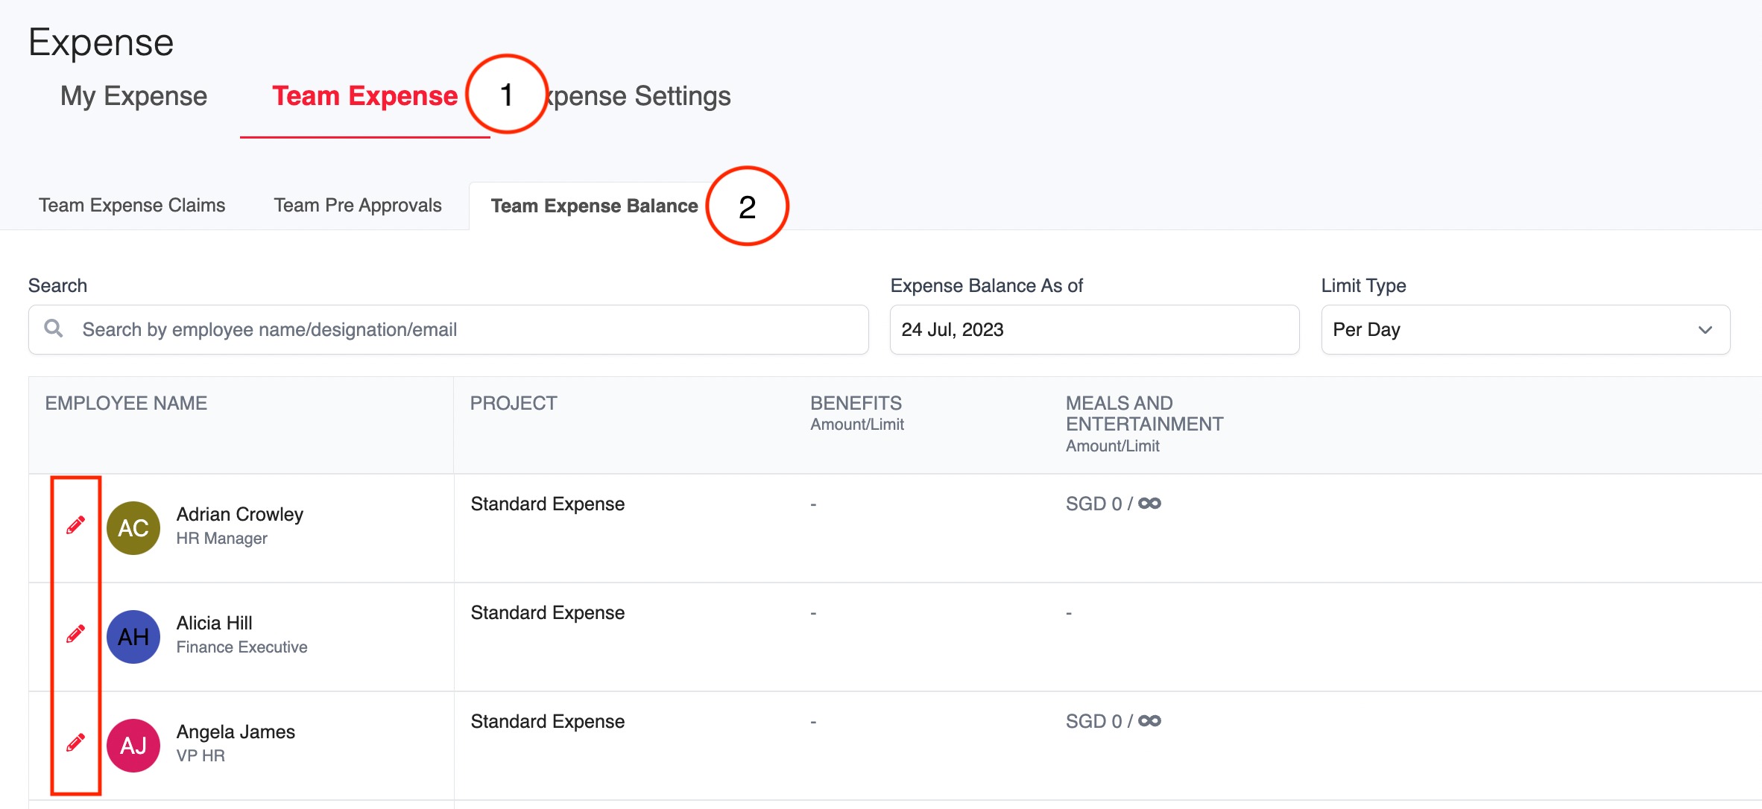
Task: Click the AH avatar circle
Action: click(133, 637)
